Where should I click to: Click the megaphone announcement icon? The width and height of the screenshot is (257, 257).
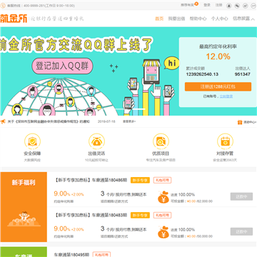coord(3,121)
